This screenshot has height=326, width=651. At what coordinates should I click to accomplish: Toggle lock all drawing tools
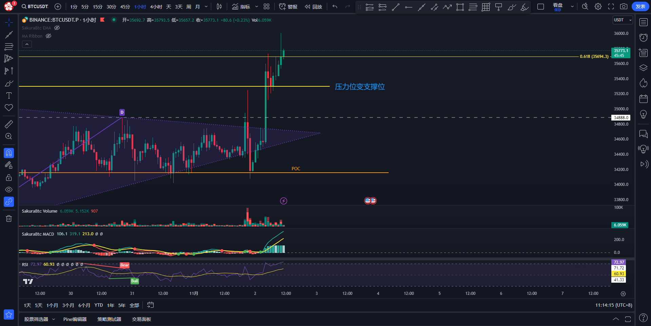click(9, 177)
